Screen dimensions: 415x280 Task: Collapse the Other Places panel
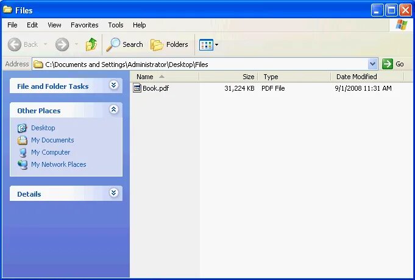113,109
